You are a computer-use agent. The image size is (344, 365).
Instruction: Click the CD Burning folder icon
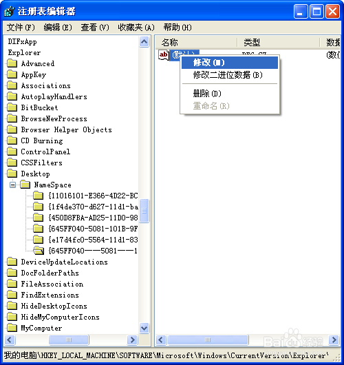coord(12,140)
